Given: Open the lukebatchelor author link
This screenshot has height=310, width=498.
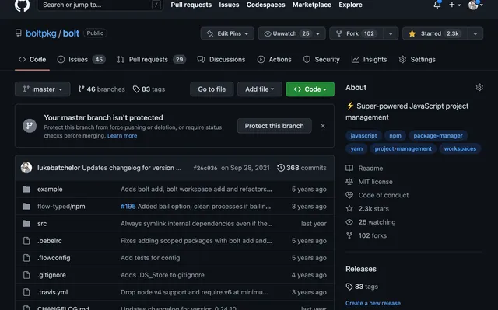Looking at the screenshot, I should tap(58, 168).
